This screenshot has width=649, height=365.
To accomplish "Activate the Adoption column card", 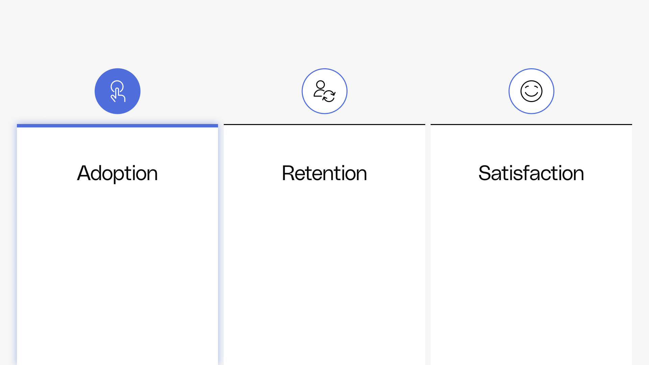I will 118,237.
